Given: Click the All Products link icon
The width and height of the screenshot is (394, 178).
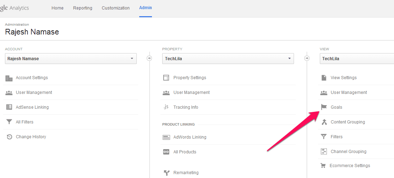Looking at the screenshot, I should pyautogui.click(x=166, y=152).
